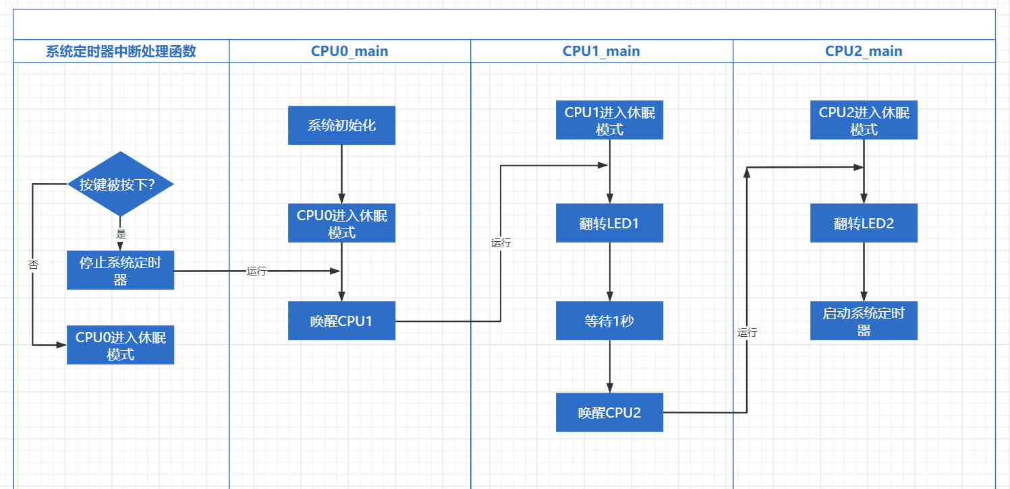This screenshot has width=1010, height=489.
Task: Select the 唤醒CPU2 box
Action: 609,412
